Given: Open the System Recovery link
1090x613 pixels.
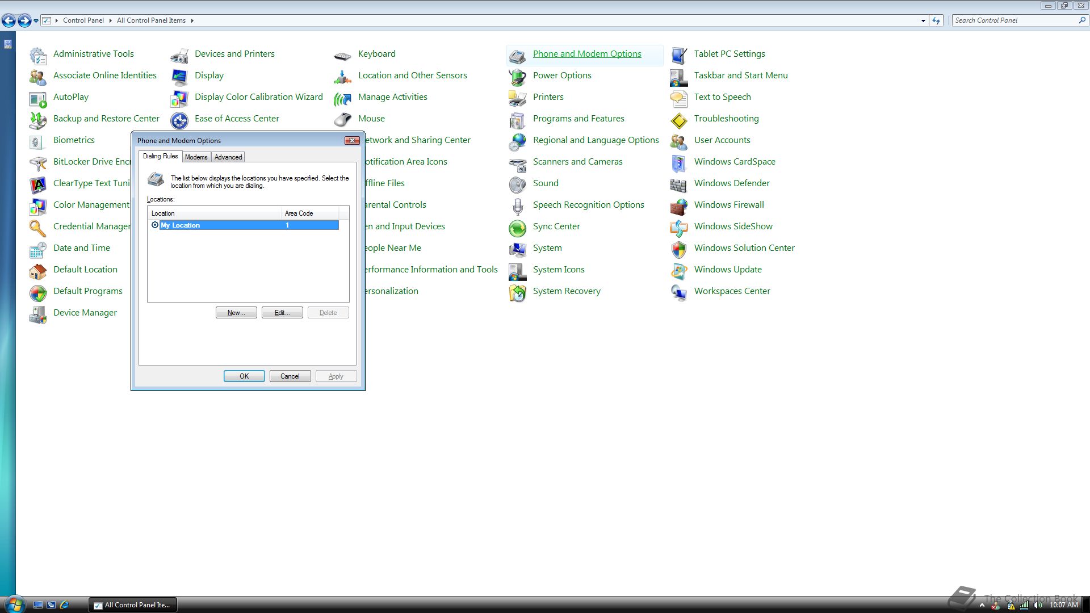Looking at the screenshot, I should [567, 291].
